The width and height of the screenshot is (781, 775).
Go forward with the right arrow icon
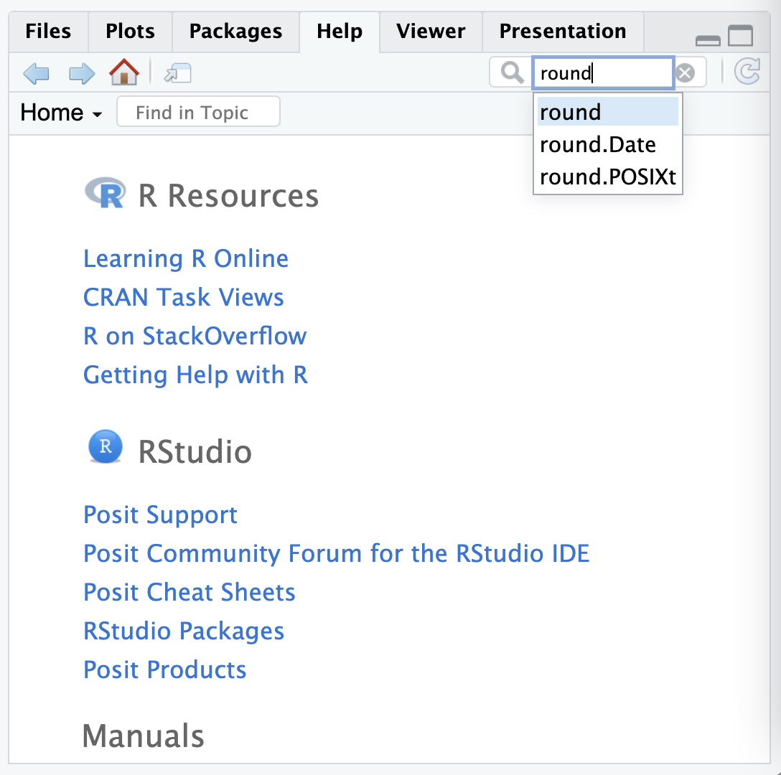point(81,74)
